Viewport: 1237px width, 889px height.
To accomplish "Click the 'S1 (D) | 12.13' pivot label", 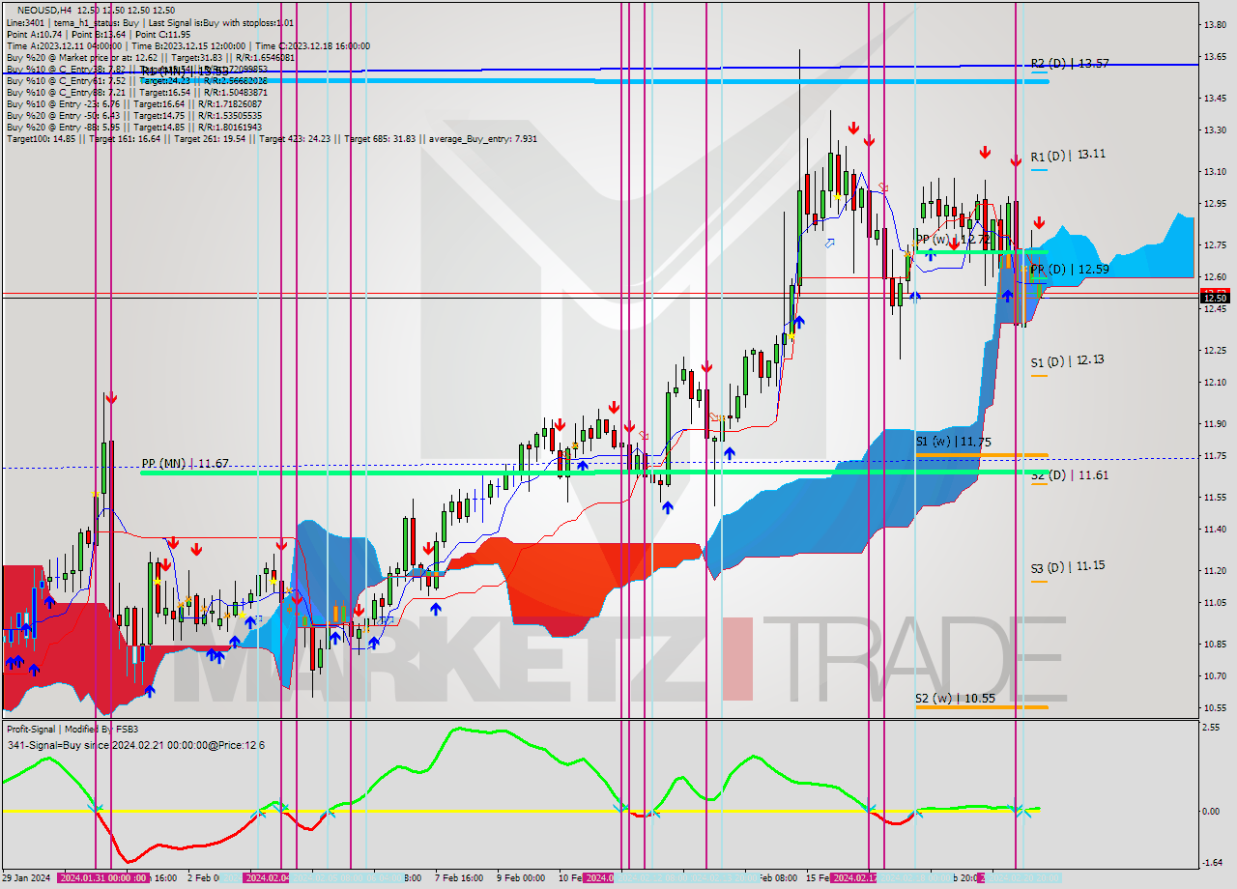I will pos(1067,360).
